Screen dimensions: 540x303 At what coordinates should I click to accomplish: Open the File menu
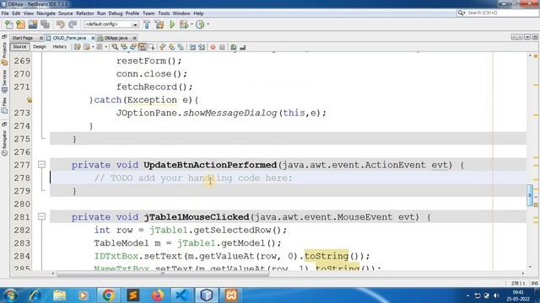click(5, 13)
